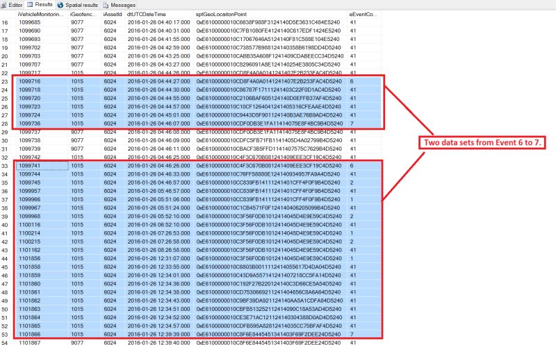The height and width of the screenshot is (345, 556).
Task: Click event code 6 in row 1099716
Action: click(352, 81)
